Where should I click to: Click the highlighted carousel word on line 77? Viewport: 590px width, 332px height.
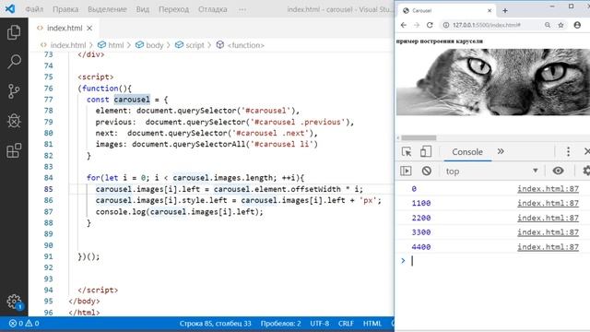coord(132,100)
